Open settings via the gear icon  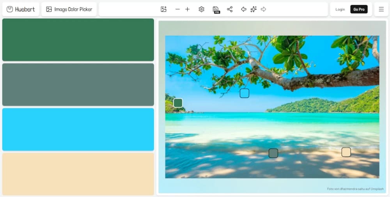202,9
